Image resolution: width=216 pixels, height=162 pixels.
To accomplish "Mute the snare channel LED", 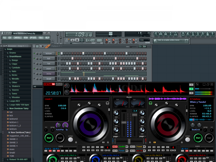I will [x=34, y=69].
